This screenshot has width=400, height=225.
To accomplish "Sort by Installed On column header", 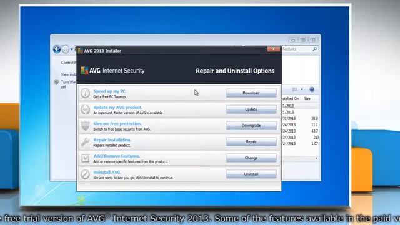I will click(x=290, y=99).
